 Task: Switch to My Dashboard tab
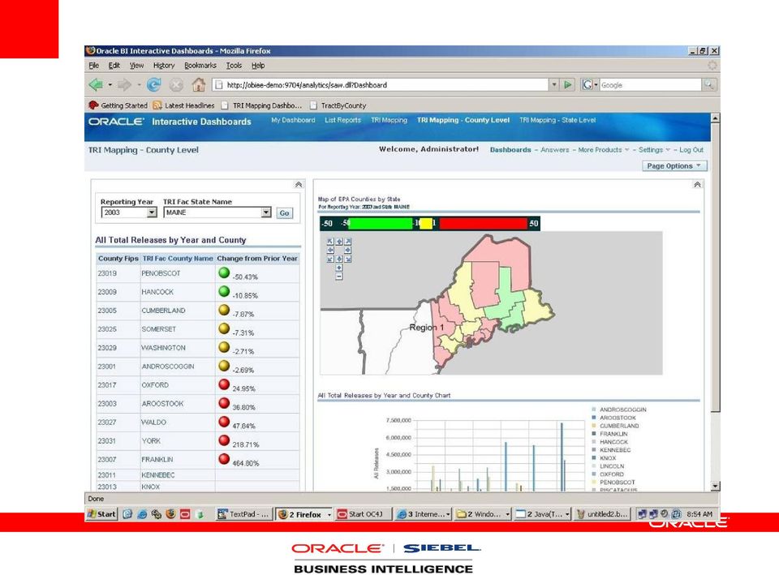293,120
